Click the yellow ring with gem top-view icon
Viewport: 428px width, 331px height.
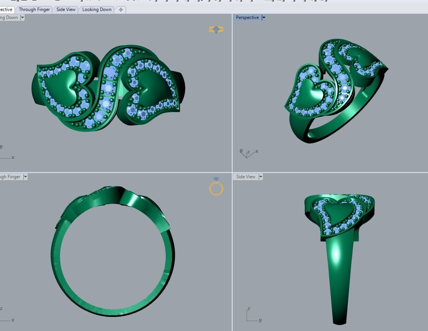click(216, 30)
